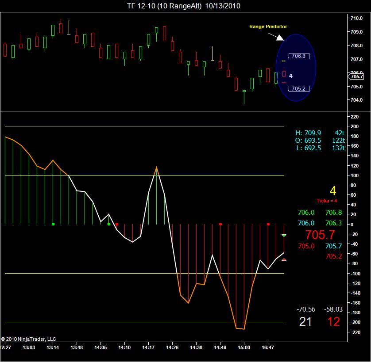Click the 14:17 time axis label
371x362 pixels.
148,347
